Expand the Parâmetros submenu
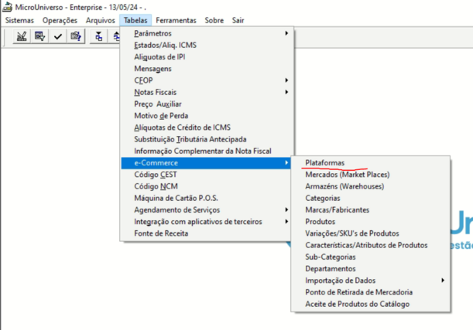Image resolution: width=473 pixels, height=330 pixels. 207,33
